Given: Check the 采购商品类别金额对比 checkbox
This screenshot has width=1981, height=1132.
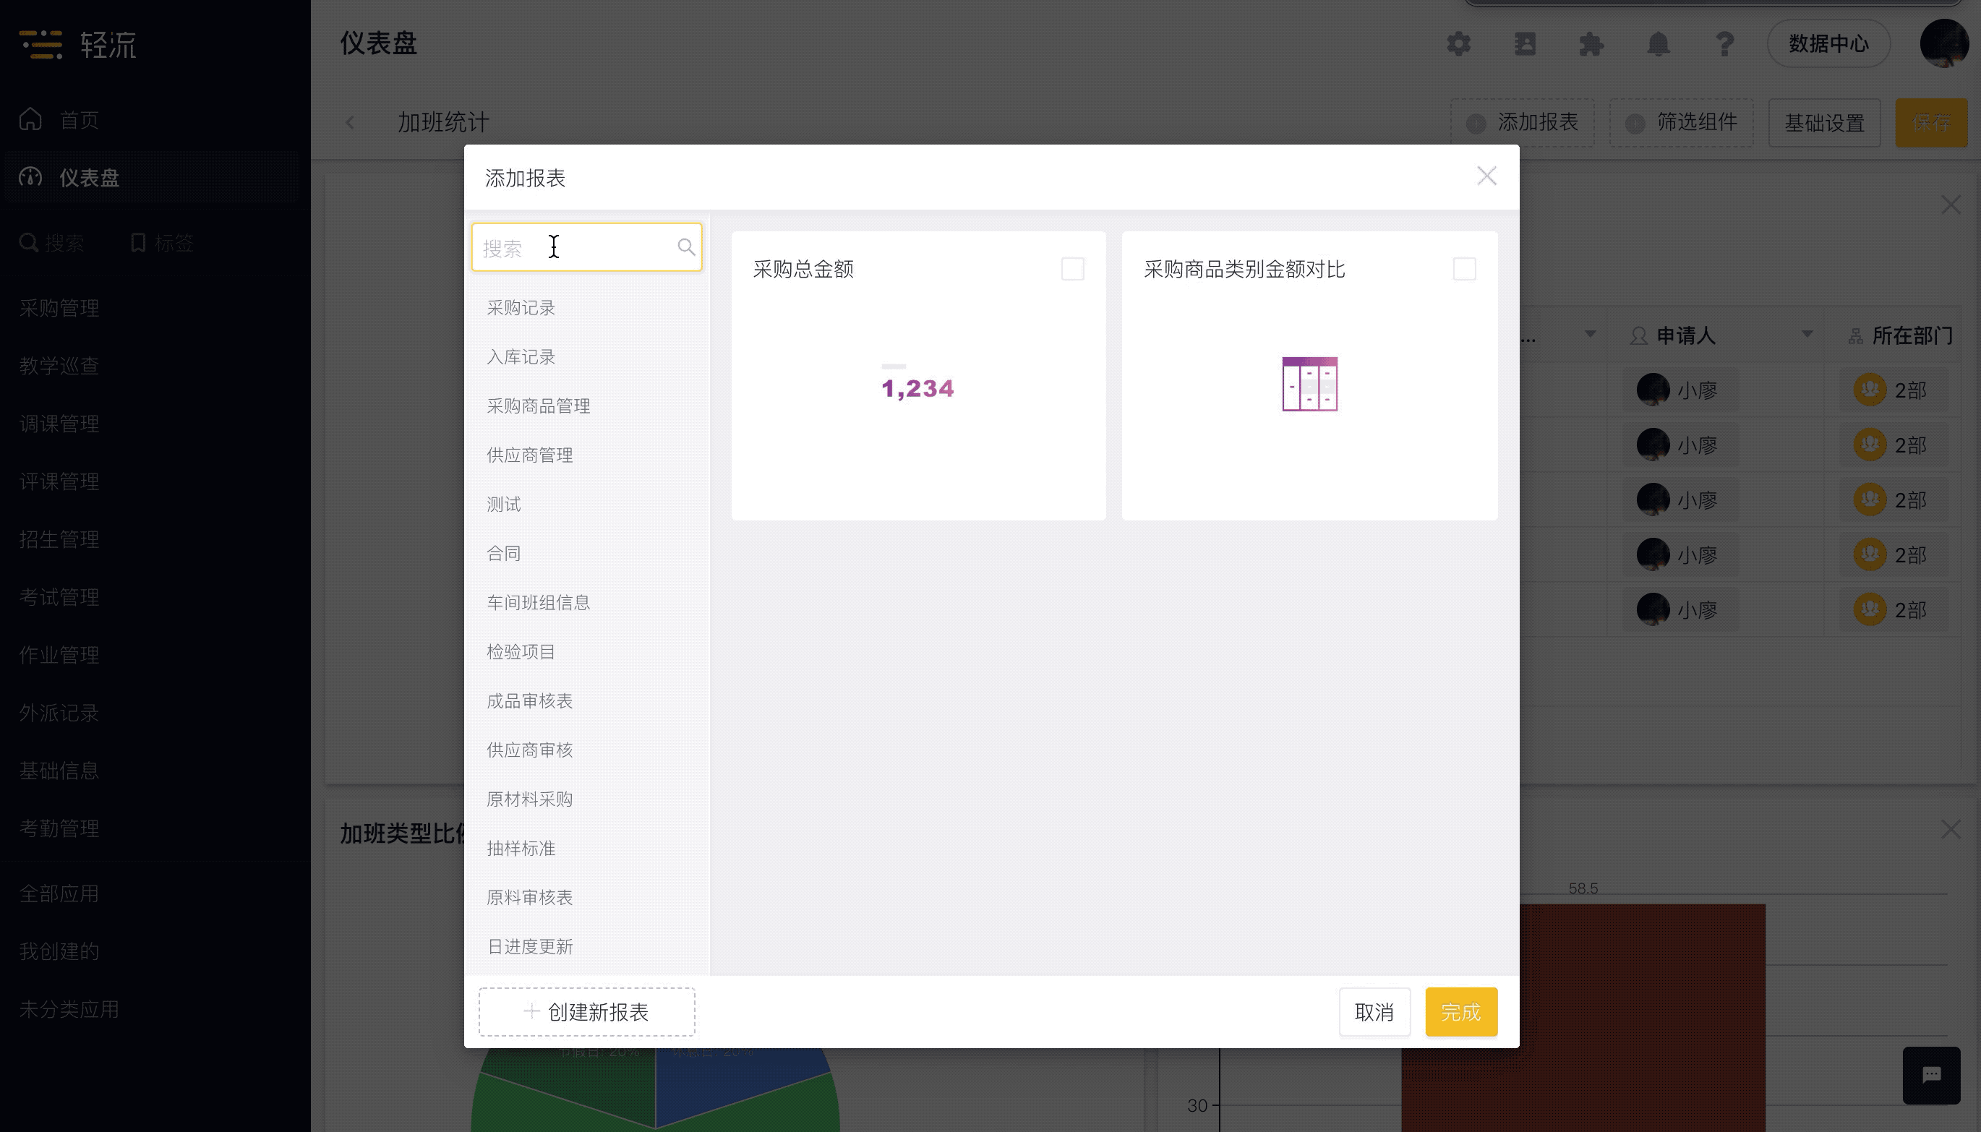Looking at the screenshot, I should (1464, 269).
